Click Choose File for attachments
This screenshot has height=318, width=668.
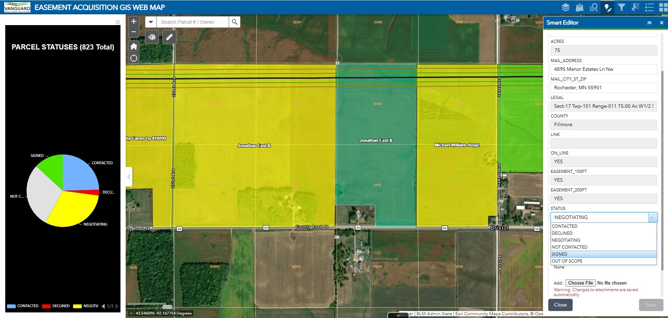click(x=580, y=283)
